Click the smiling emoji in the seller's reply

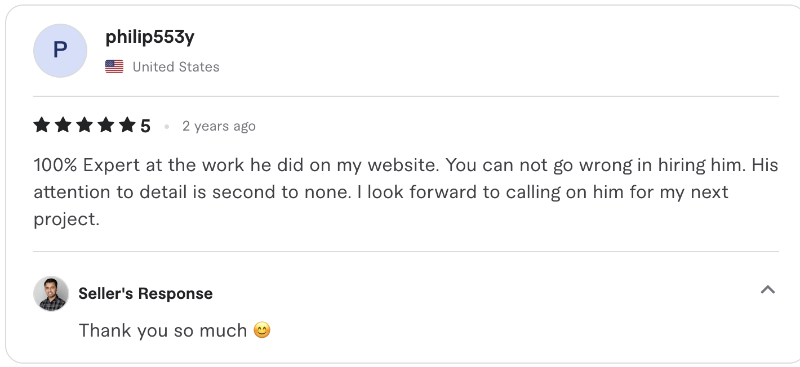coord(262,330)
